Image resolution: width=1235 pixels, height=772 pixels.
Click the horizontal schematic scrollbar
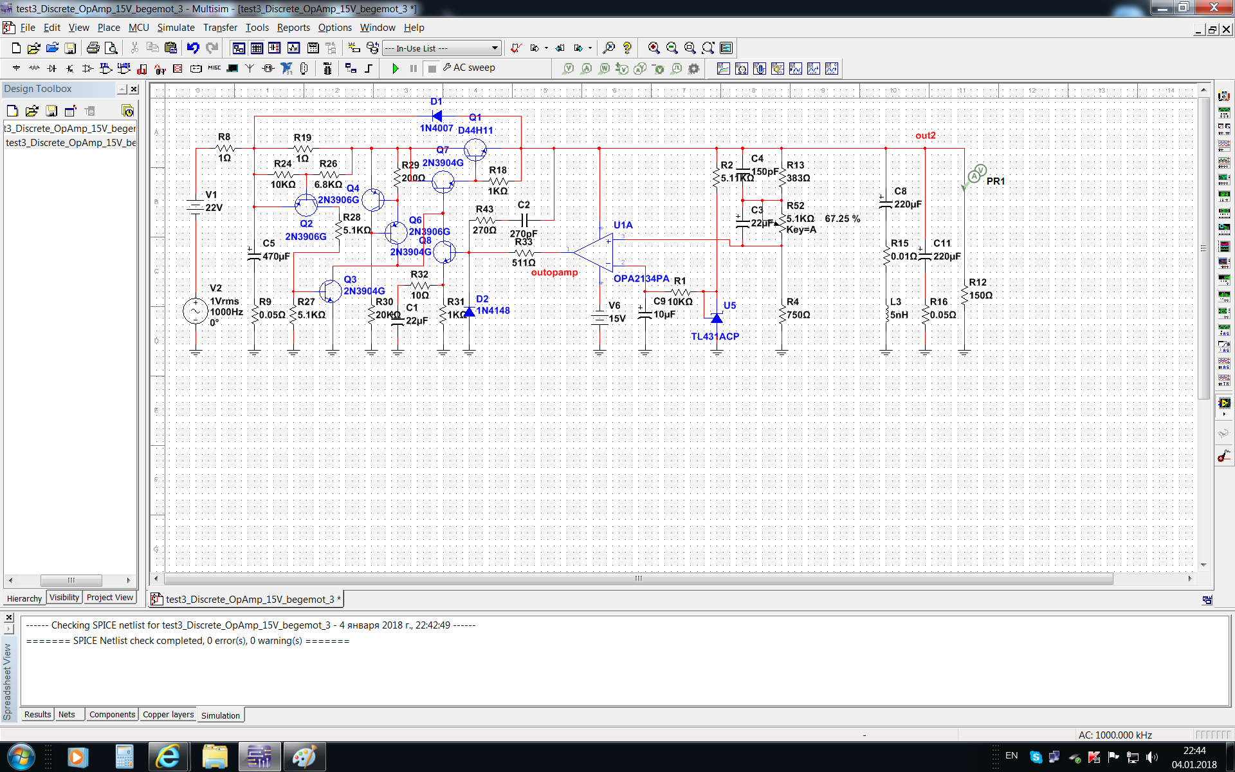638,578
